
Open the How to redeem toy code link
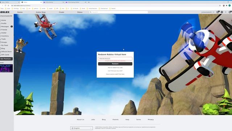(x=115, y=68)
